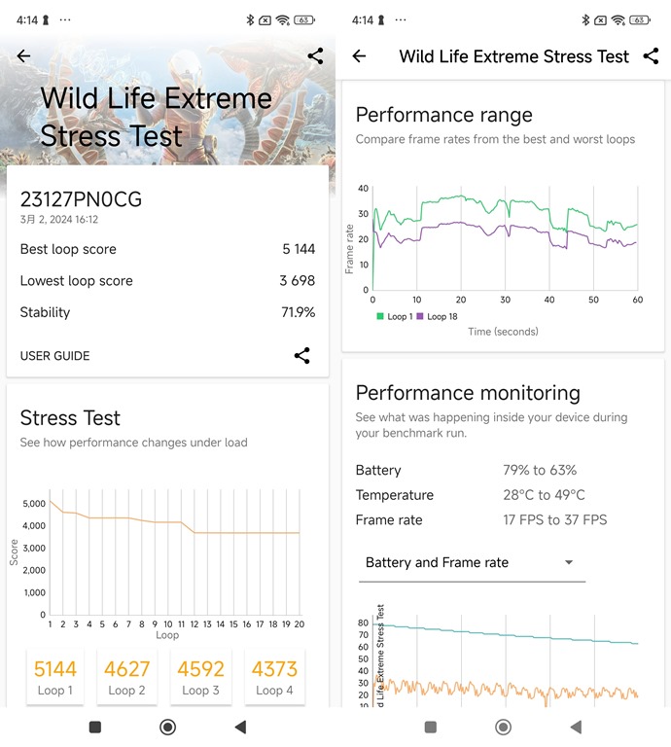Open the Battery and Frame rate dropdown
The image size is (671, 747).
coord(472,562)
